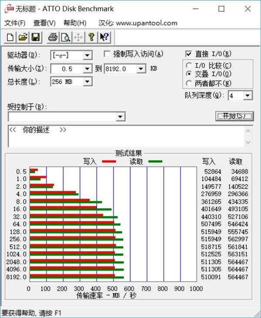Expand the 驱动器 drive dropdown

87,55
